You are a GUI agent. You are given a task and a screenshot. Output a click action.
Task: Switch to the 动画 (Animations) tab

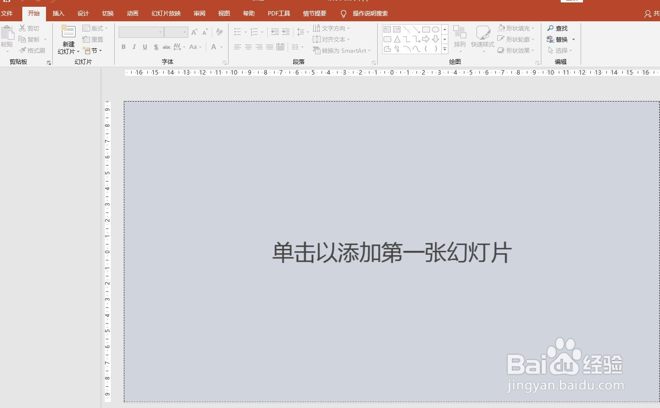click(x=133, y=14)
